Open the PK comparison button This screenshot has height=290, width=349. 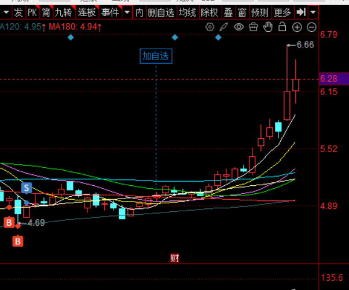point(32,12)
